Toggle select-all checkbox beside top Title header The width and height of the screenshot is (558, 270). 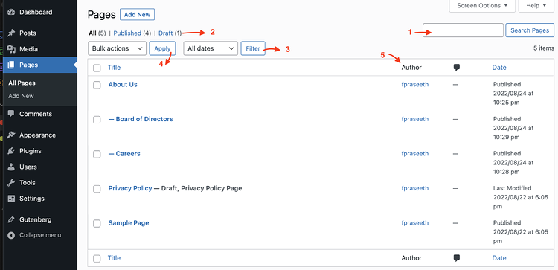tap(97, 68)
